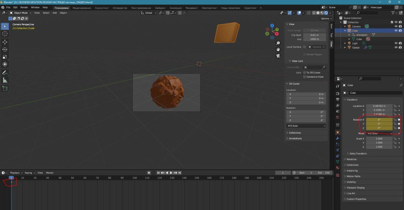Toggle Collection exclude checkbox in outliner
This screenshot has width=404, height=210.
[392, 22]
